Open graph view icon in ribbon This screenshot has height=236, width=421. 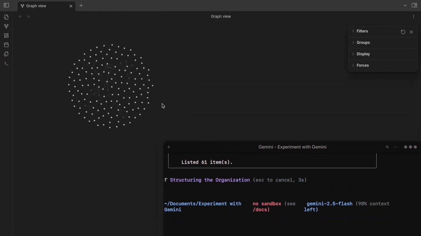tap(6, 26)
